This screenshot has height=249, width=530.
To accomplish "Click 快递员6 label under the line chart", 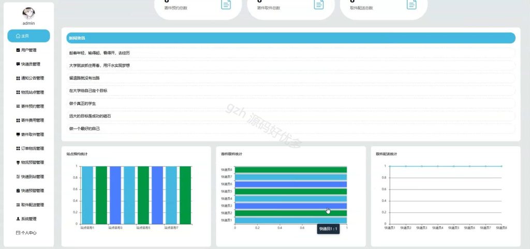I will click(x=469, y=228).
